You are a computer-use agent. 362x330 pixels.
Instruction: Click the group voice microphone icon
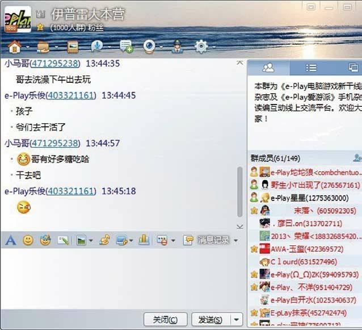pos(96,46)
